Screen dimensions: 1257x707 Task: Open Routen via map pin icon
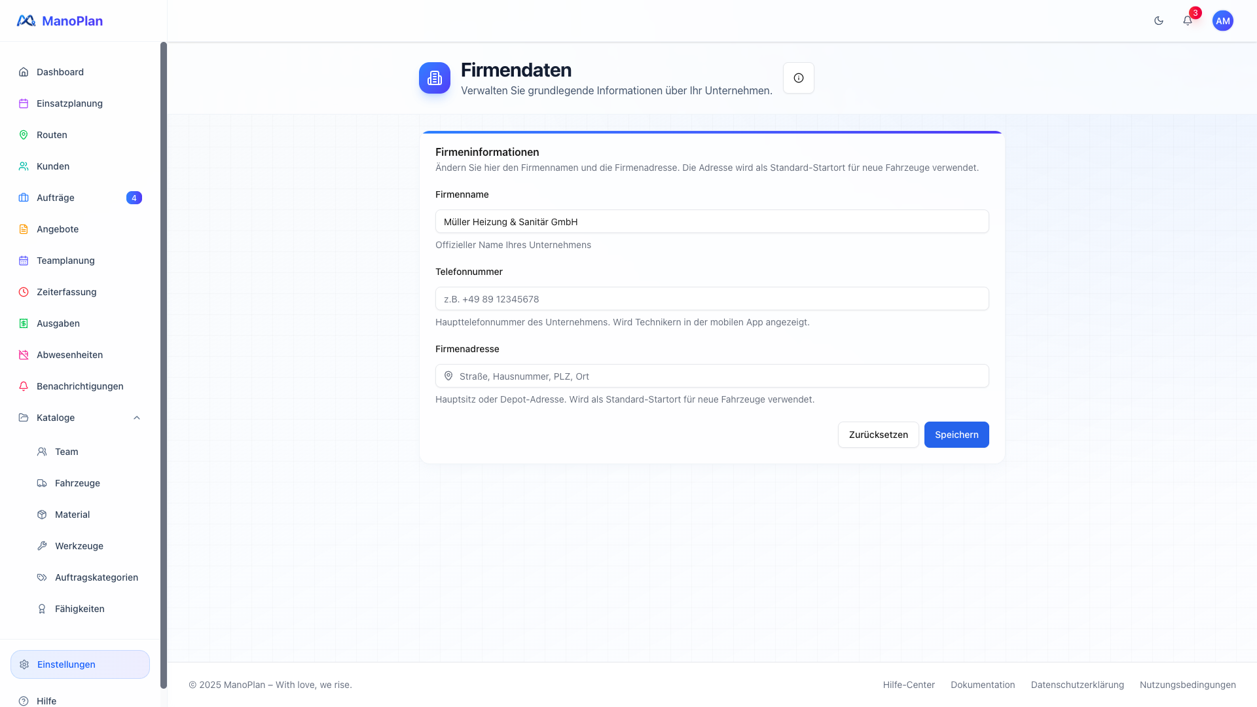point(24,135)
